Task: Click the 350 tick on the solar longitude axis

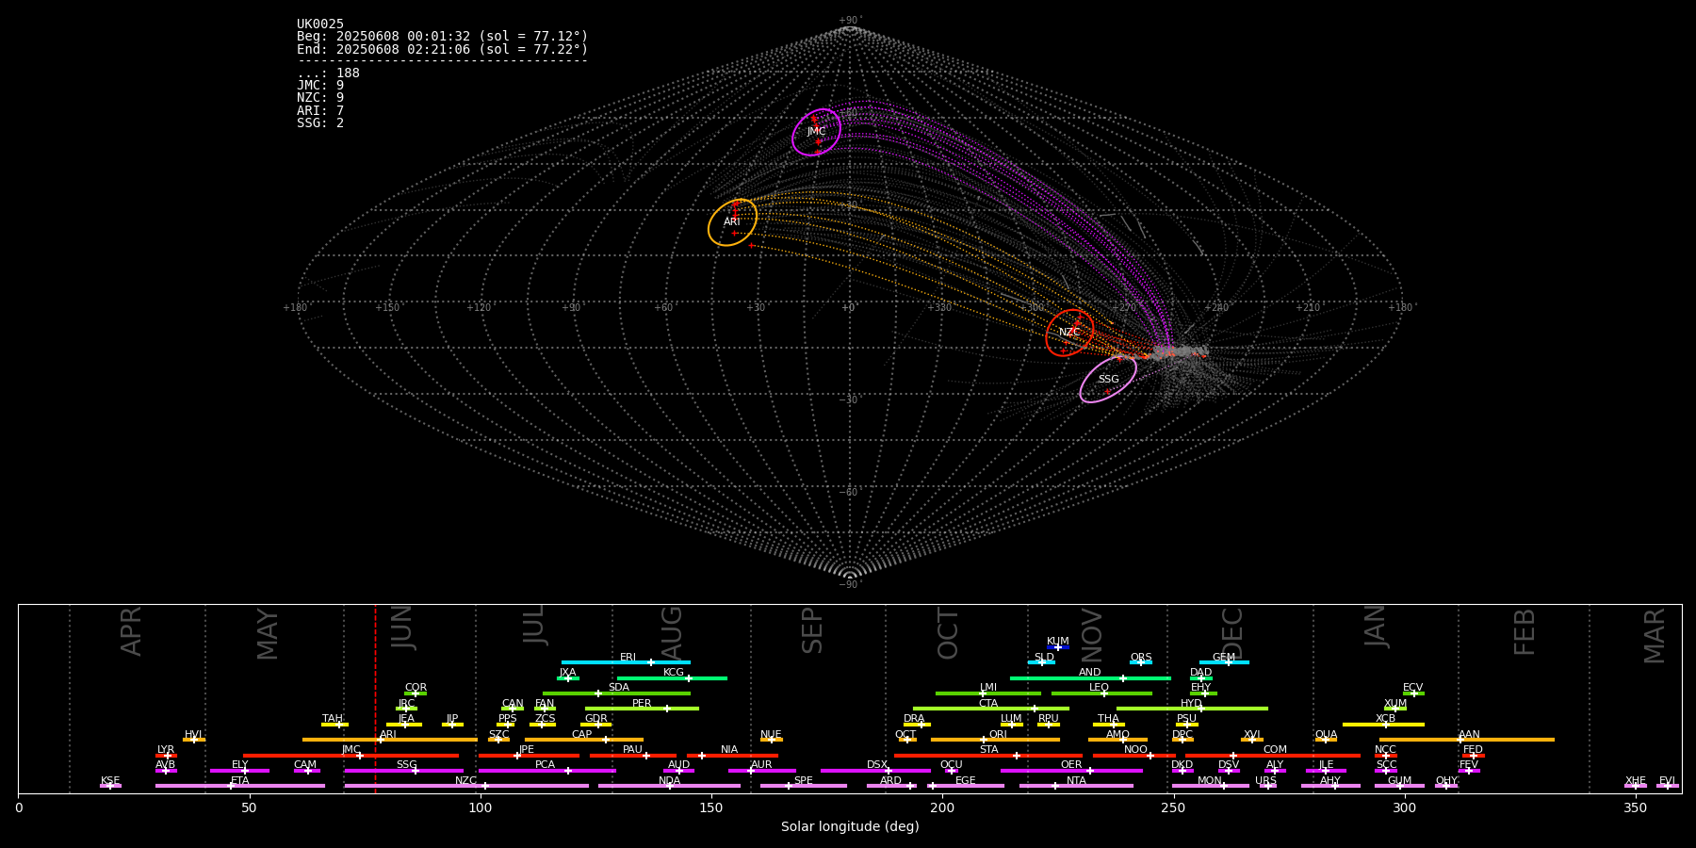Action: (1635, 807)
